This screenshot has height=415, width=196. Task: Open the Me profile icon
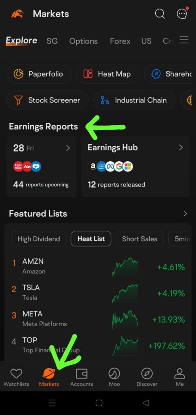pos(180,374)
